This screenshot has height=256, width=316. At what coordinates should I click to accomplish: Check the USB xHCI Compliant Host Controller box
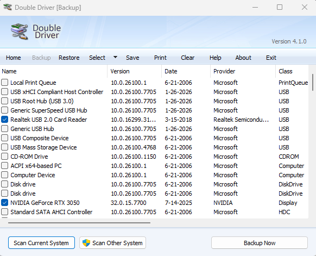click(x=5, y=92)
